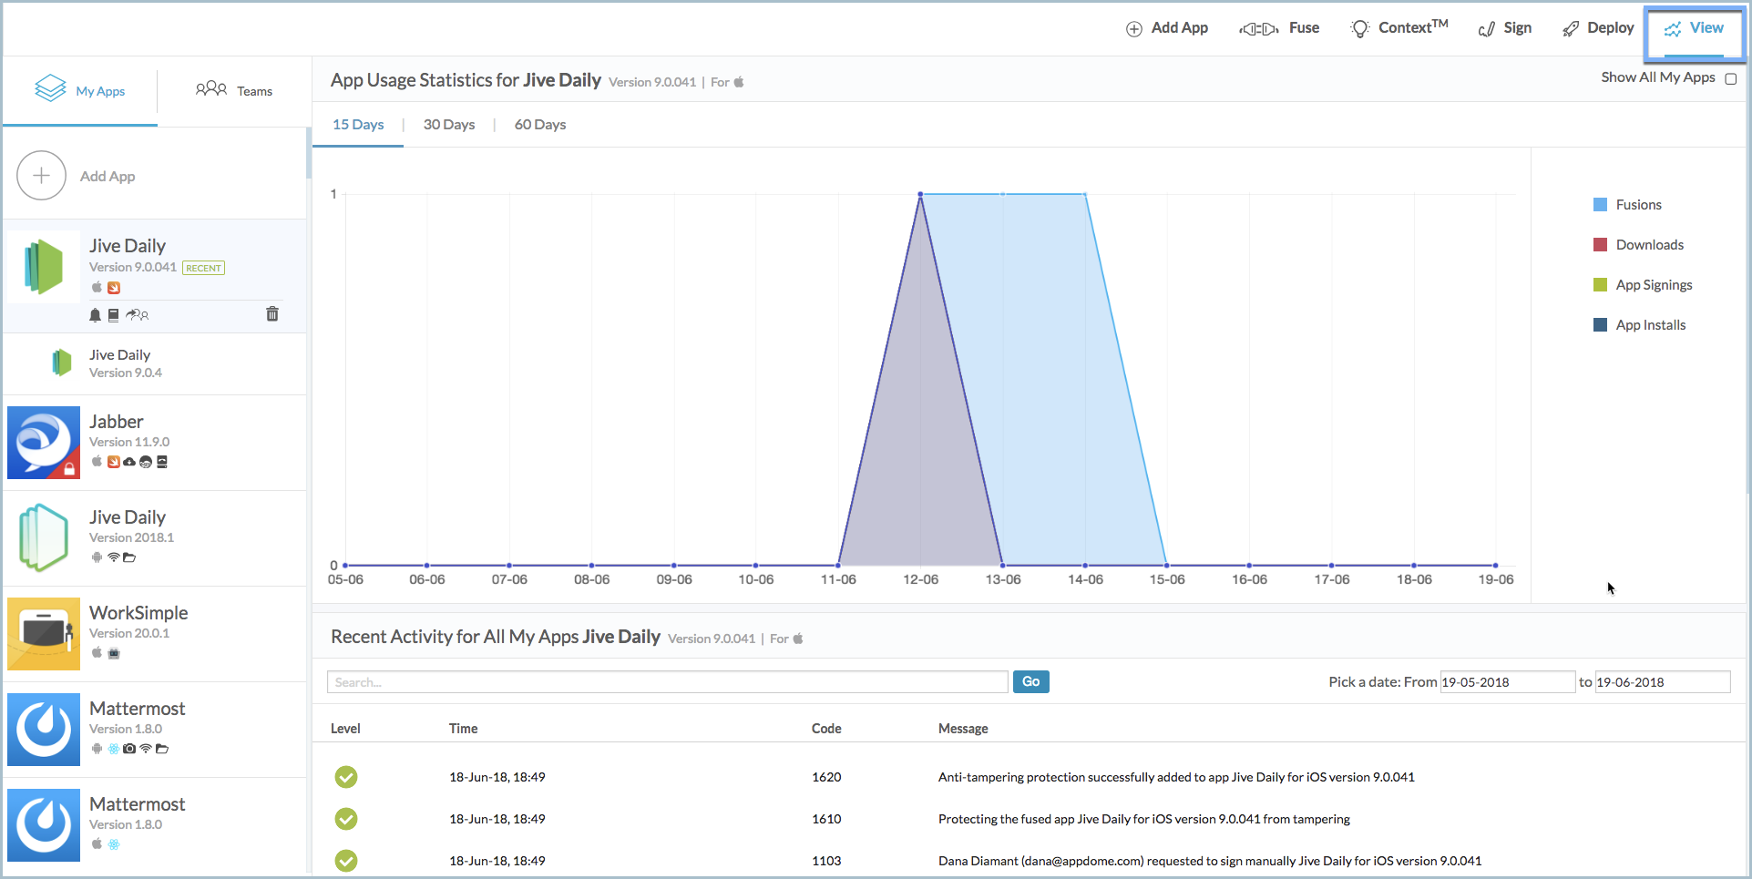
Task: Click the Time column header
Action: coord(463,729)
